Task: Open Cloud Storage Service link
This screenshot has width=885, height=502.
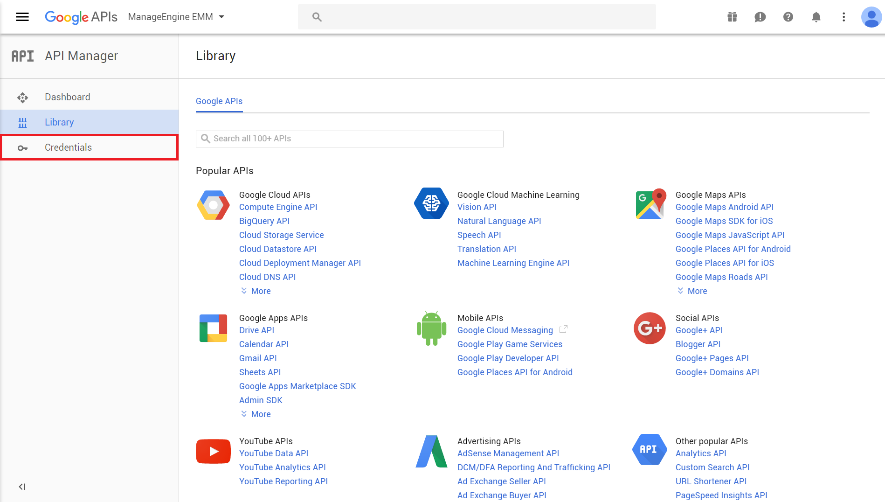Action: [x=282, y=235]
